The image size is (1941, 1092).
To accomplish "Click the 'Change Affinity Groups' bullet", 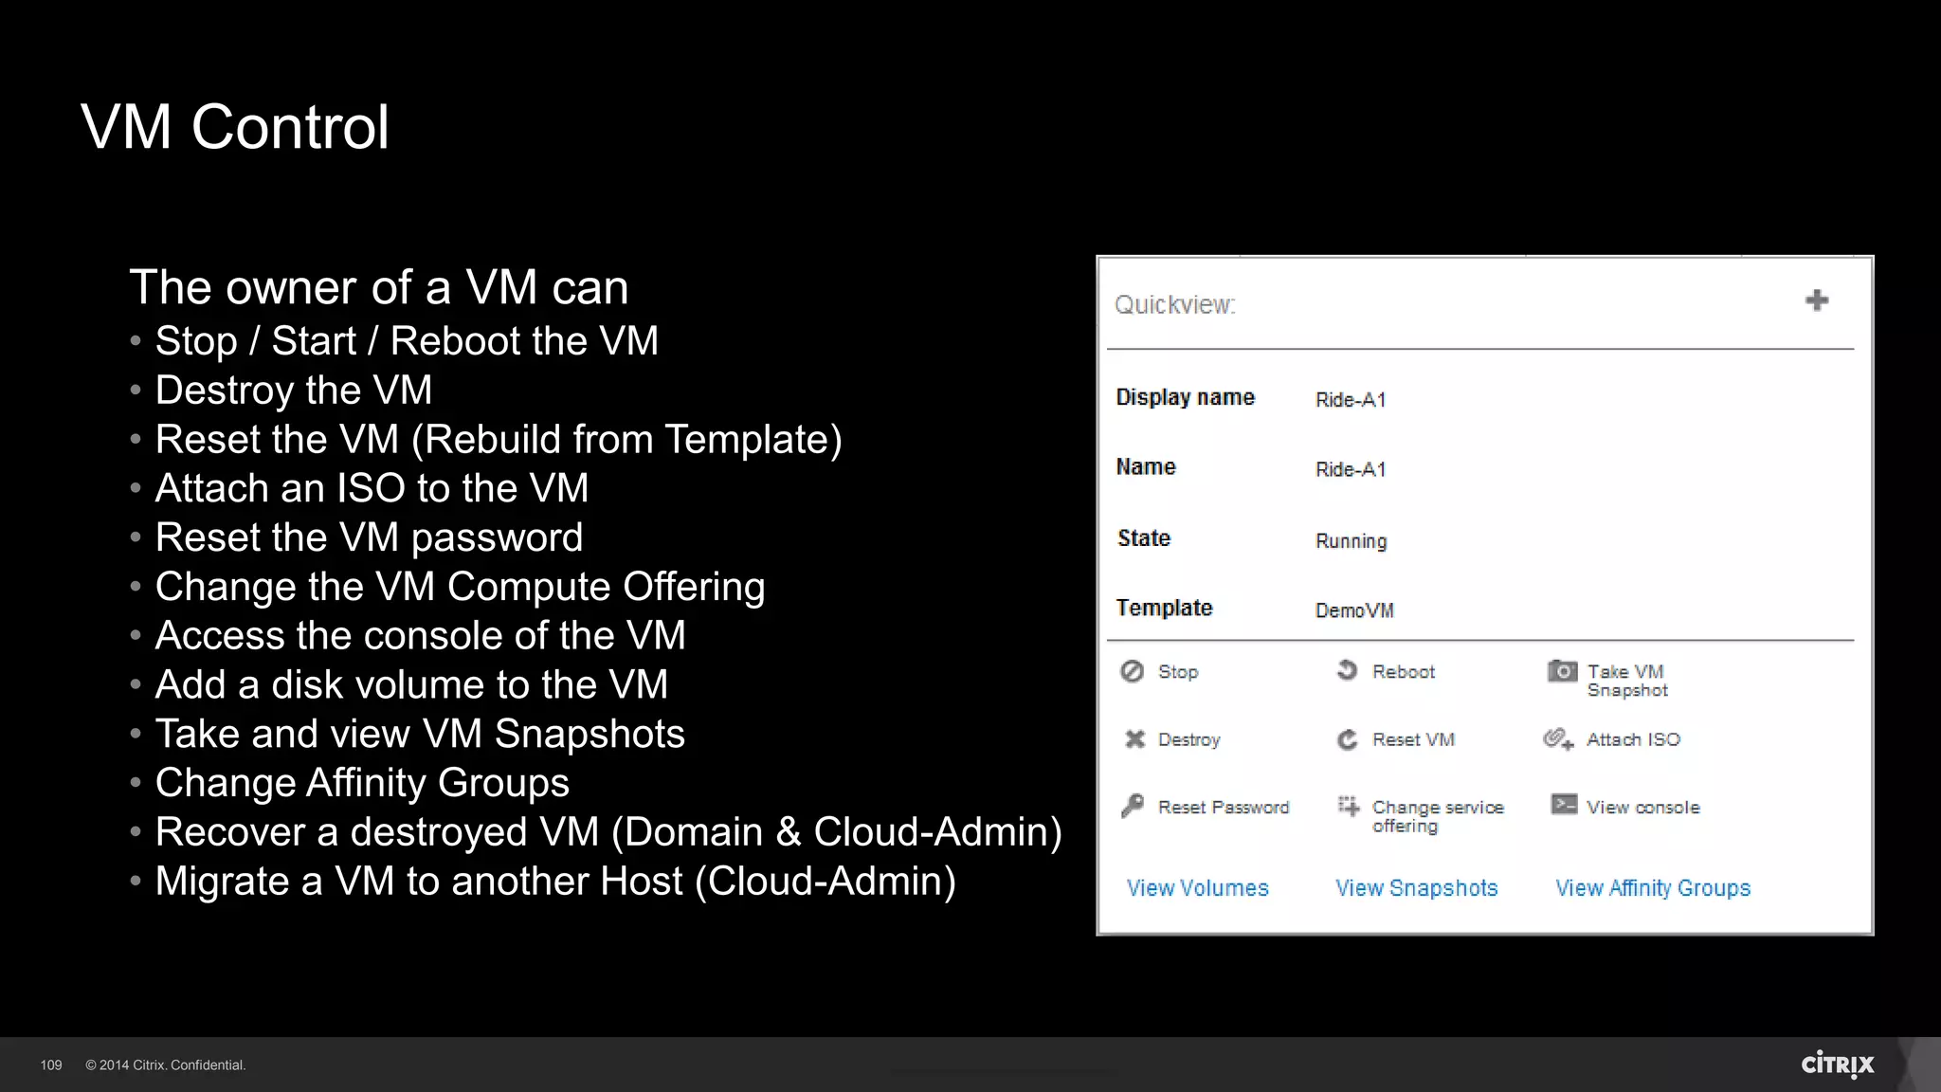I will click(362, 783).
